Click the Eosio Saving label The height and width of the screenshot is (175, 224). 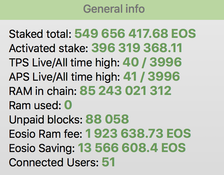[x=42, y=148]
